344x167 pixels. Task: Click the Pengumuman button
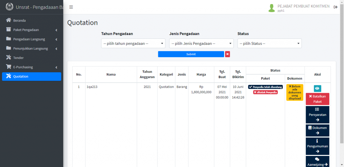click(x=317, y=146)
